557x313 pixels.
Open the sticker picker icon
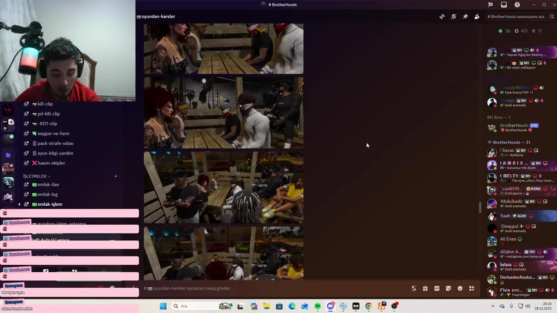[x=449, y=288]
